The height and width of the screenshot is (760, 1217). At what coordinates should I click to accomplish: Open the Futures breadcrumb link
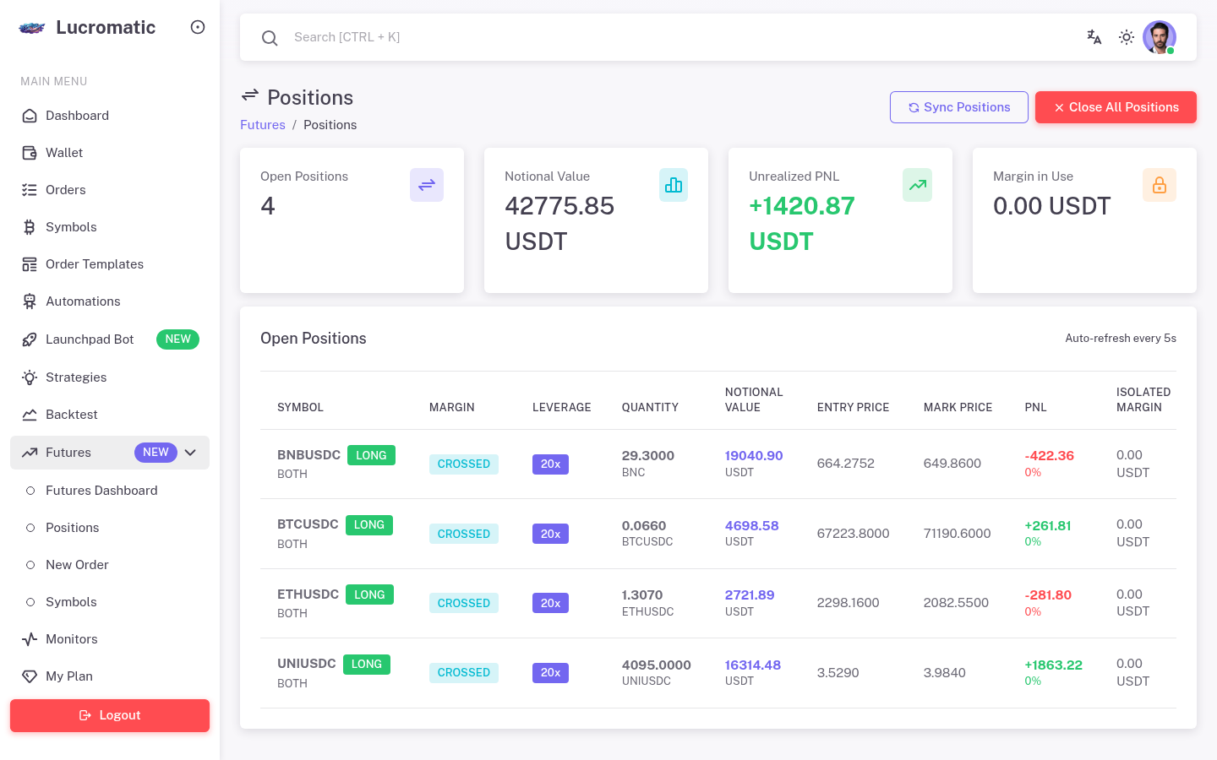(263, 124)
